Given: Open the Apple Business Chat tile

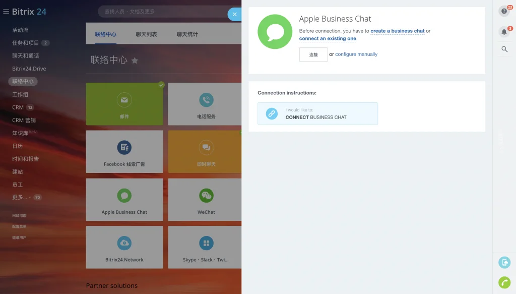Looking at the screenshot, I should point(124,200).
